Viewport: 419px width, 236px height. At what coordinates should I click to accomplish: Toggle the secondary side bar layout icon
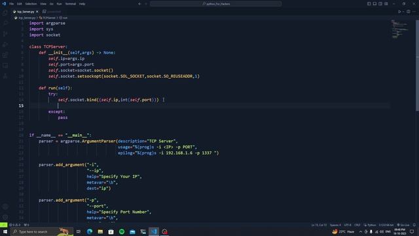(x=380, y=4)
